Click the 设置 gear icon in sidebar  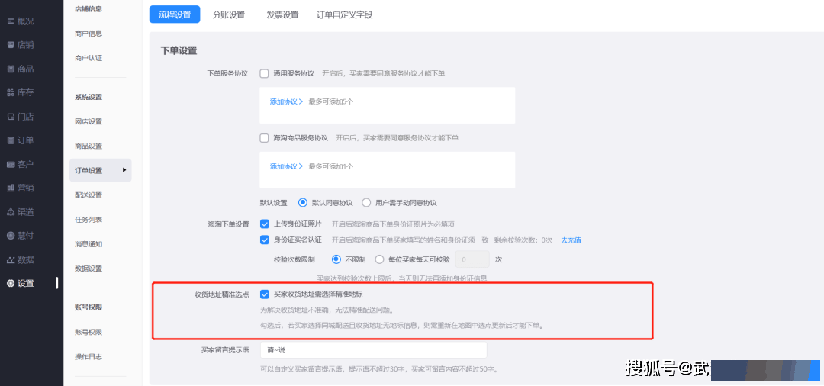[x=11, y=284]
